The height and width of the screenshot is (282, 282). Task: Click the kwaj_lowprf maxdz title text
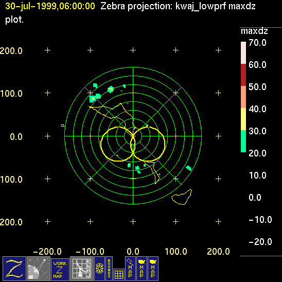(x=216, y=7)
